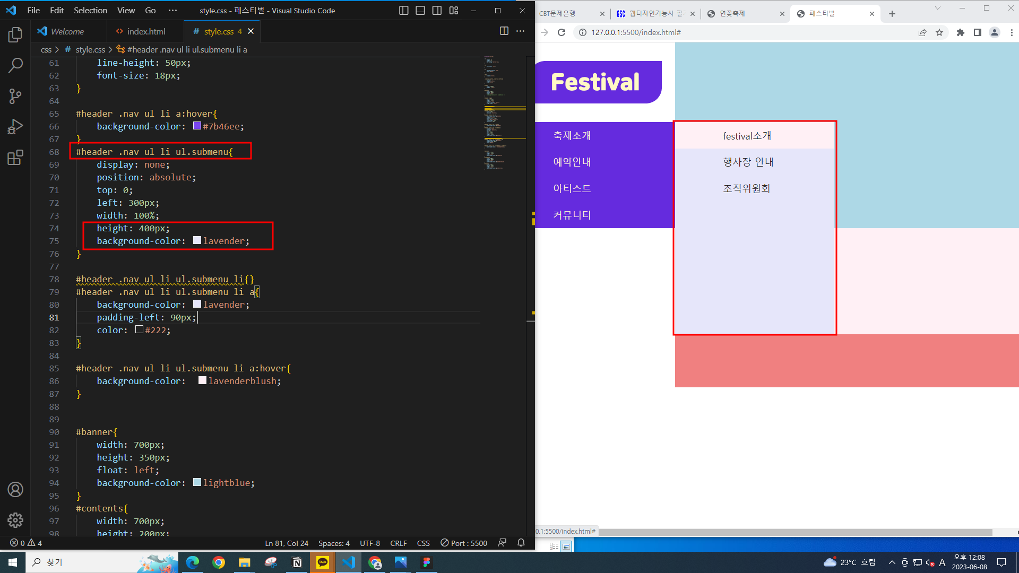Select CSS language mode in status bar
The width and height of the screenshot is (1019, 573).
tap(423, 543)
